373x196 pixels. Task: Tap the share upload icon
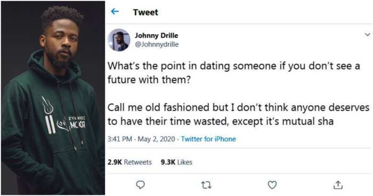point(338,185)
